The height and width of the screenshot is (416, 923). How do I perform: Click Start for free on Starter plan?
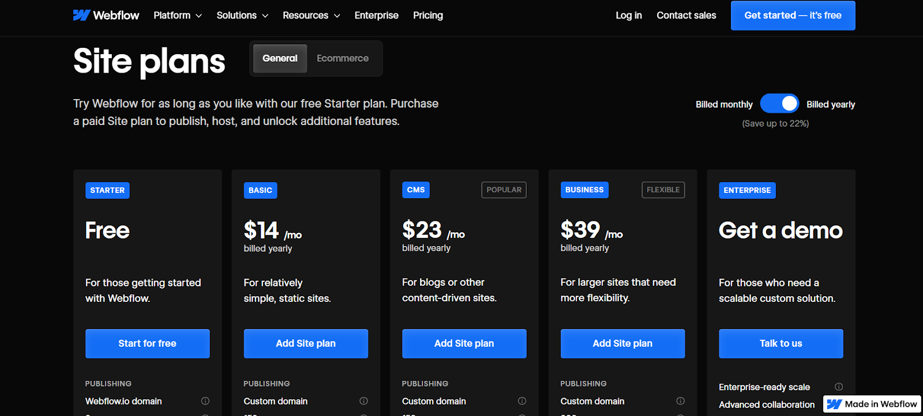tap(148, 343)
